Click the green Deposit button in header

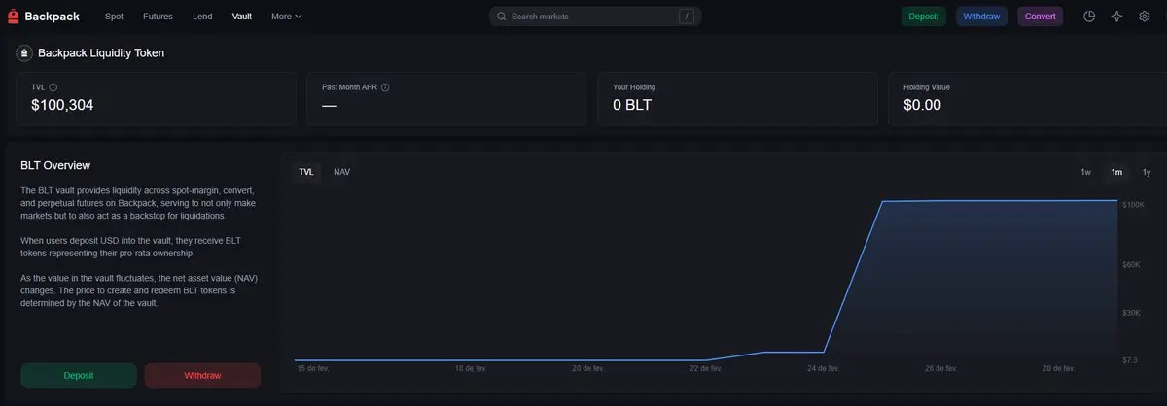(x=923, y=17)
